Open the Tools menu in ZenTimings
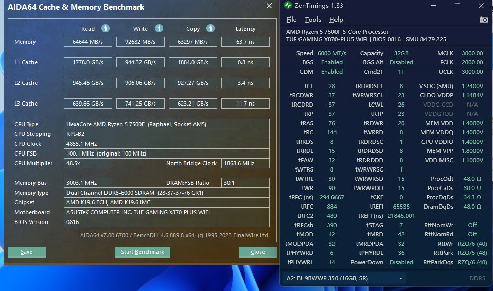493x291 pixels. 313,20
